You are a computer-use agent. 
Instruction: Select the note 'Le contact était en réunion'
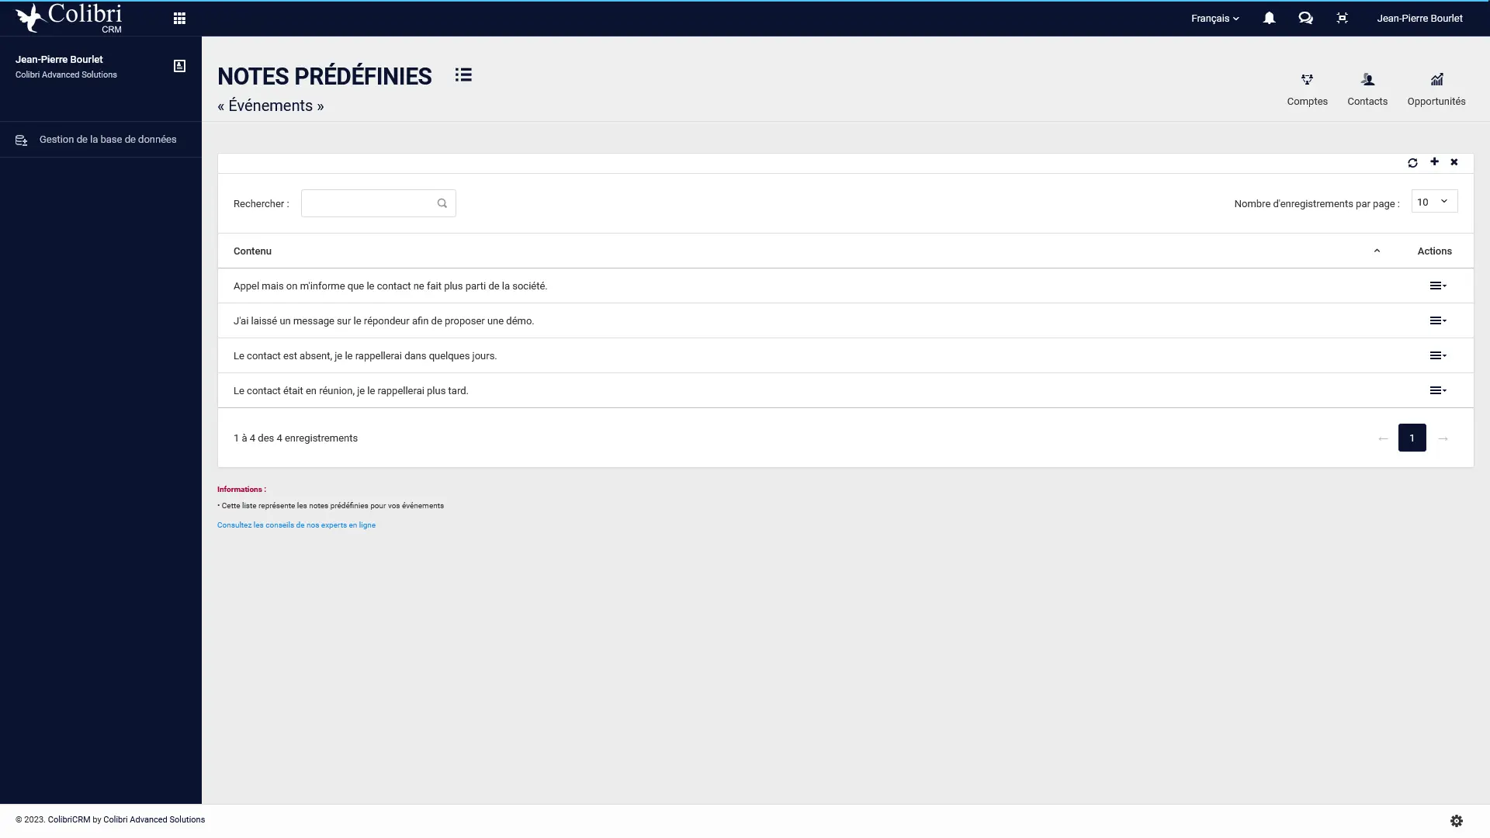tap(351, 391)
